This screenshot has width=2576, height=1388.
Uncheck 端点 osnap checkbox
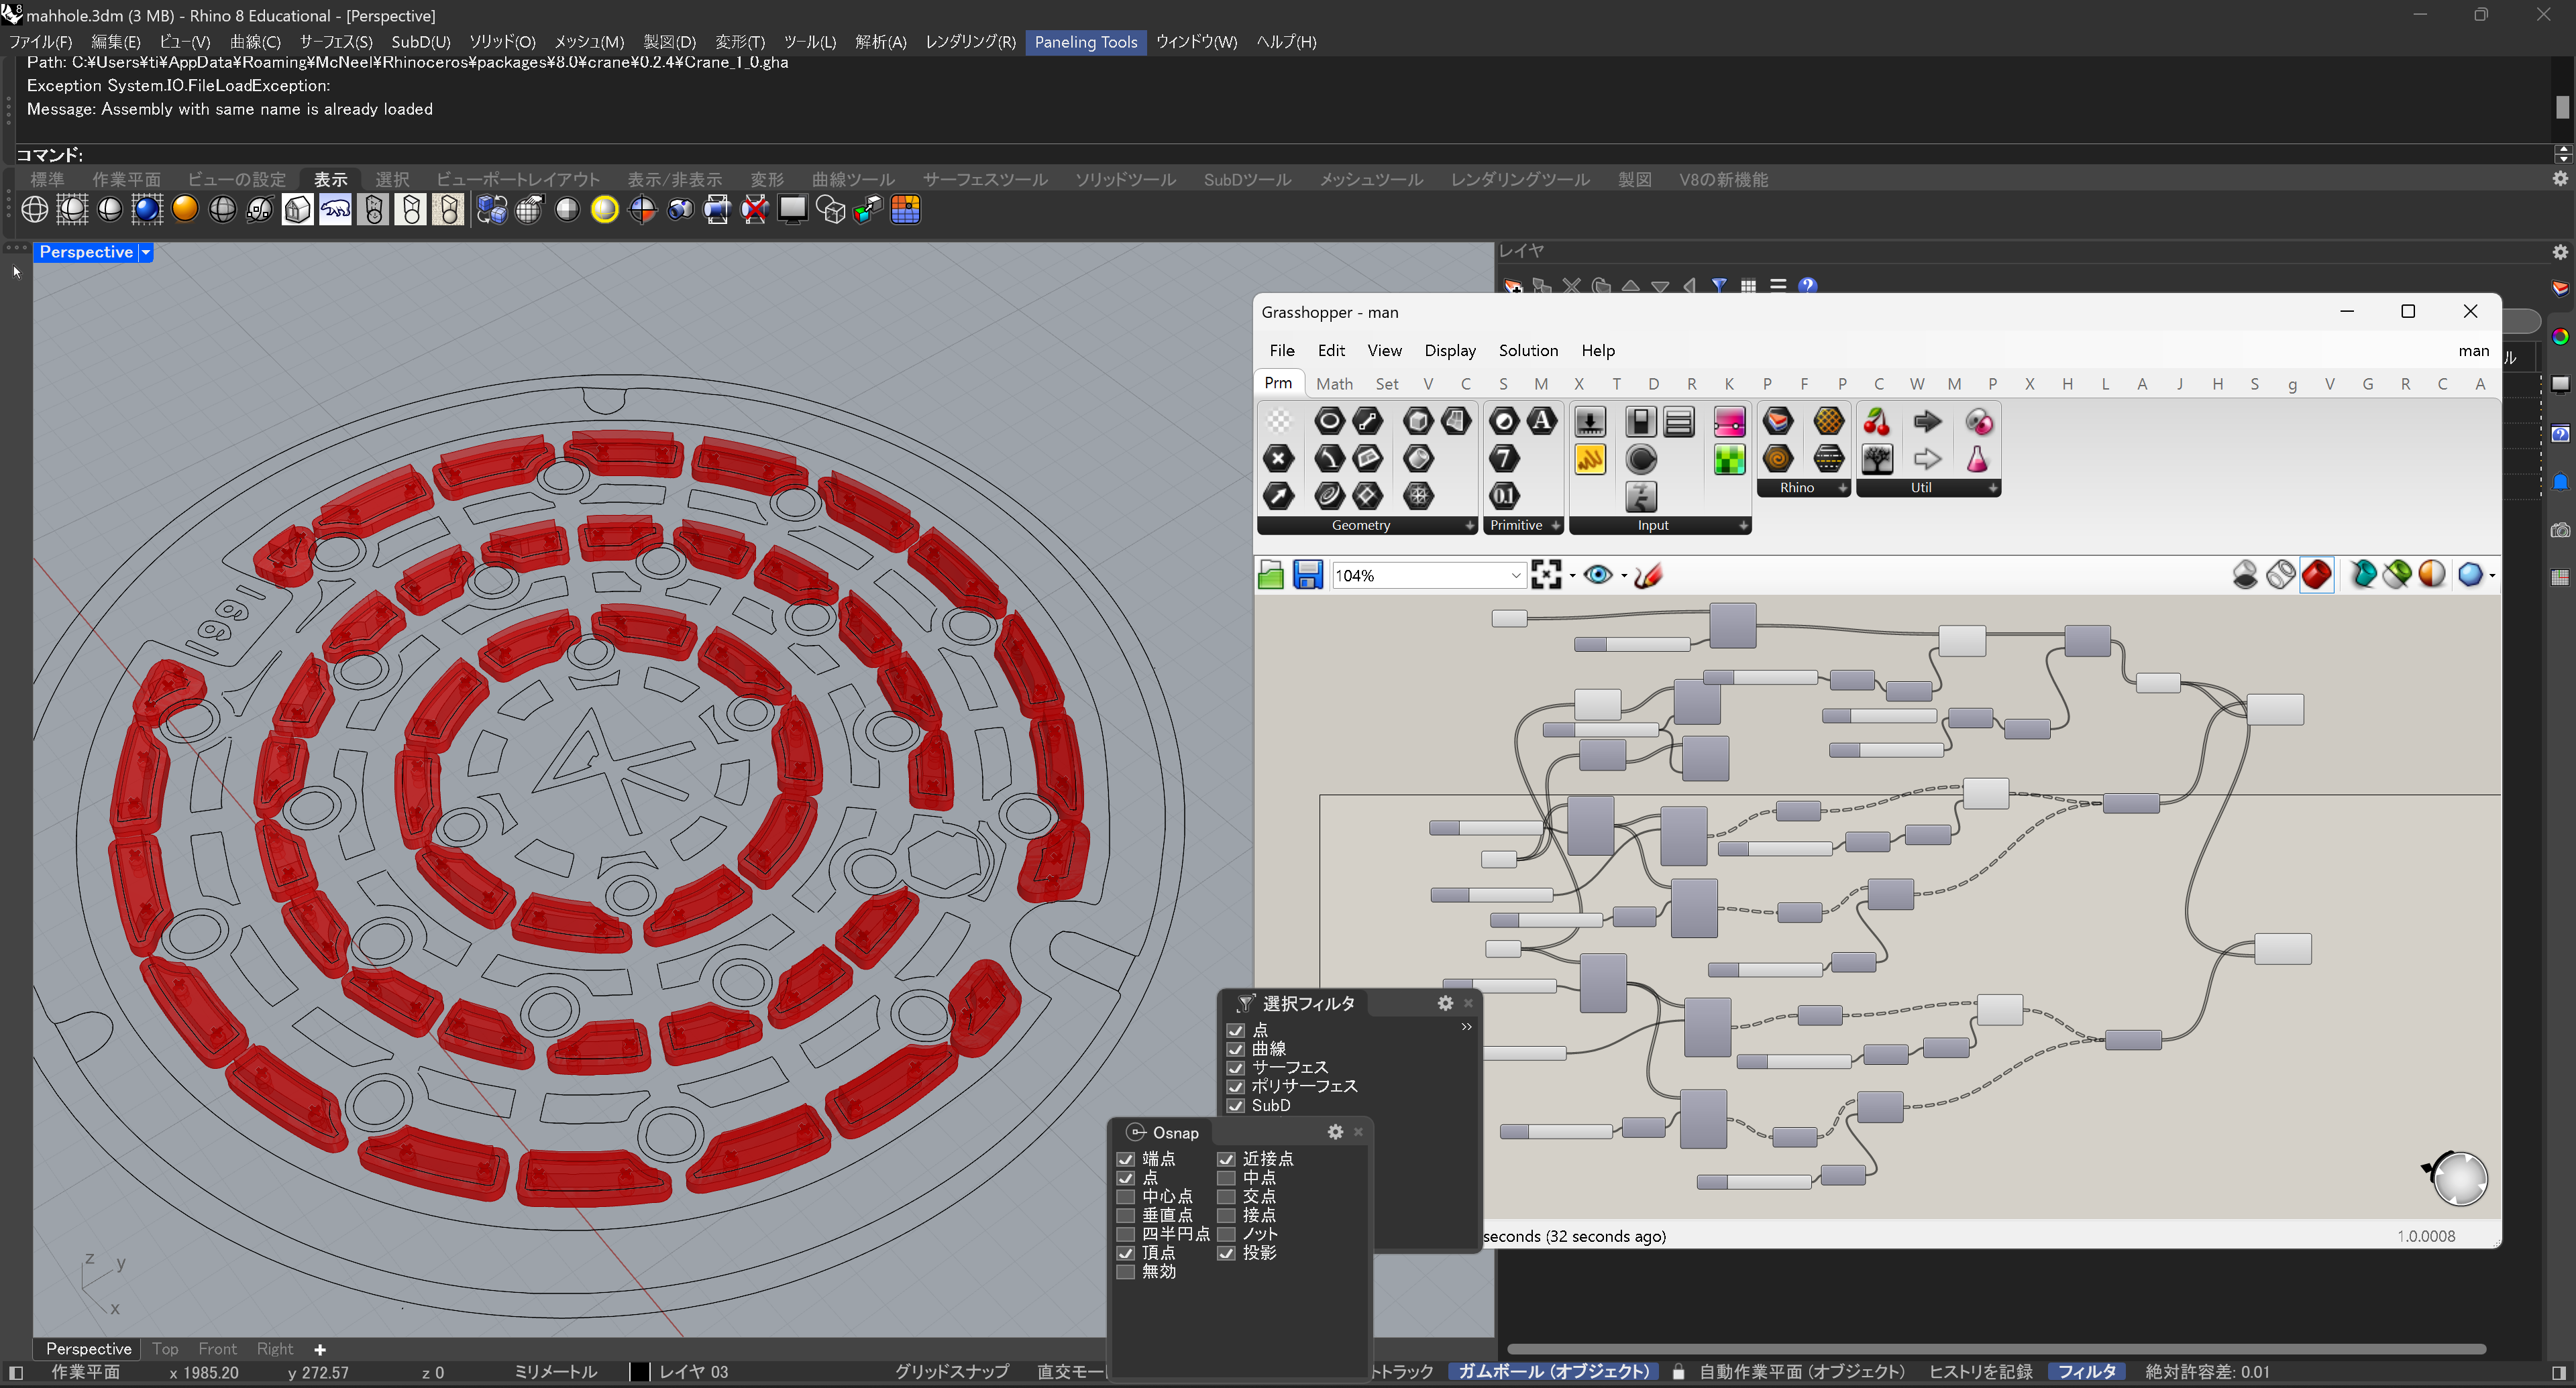(x=1126, y=1158)
